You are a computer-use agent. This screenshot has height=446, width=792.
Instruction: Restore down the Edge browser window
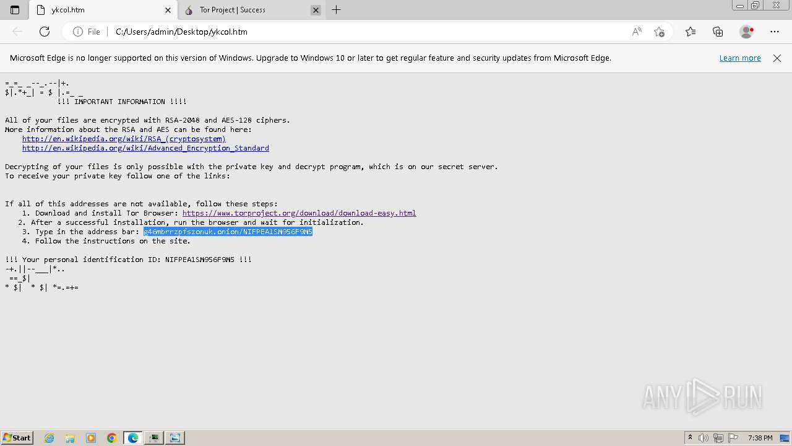pyautogui.click(x=755, y=6)
